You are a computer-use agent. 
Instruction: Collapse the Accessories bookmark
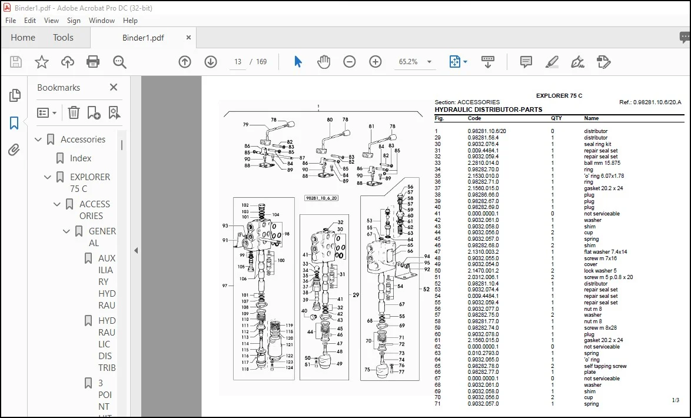click(38, 140)
